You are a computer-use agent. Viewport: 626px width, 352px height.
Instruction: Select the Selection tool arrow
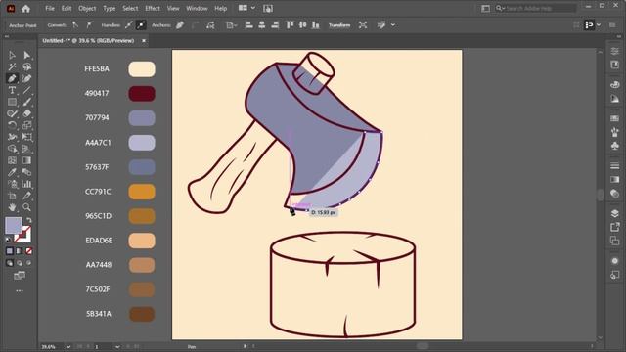12,55
